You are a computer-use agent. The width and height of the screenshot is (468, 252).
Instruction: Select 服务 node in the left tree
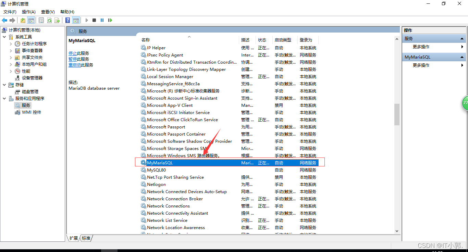click(26, 105)
